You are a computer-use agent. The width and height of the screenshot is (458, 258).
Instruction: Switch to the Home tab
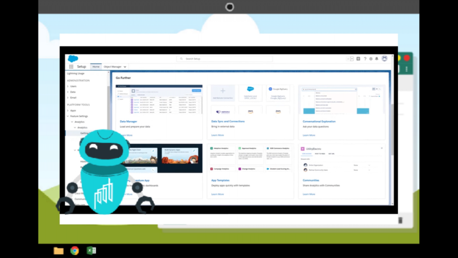[96, 67]
